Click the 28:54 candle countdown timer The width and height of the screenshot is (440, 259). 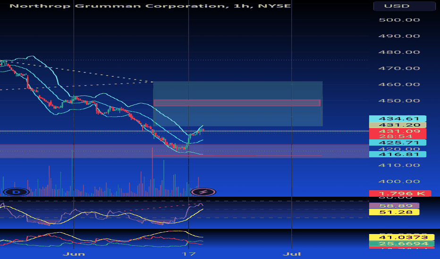[x=395, y=137]
